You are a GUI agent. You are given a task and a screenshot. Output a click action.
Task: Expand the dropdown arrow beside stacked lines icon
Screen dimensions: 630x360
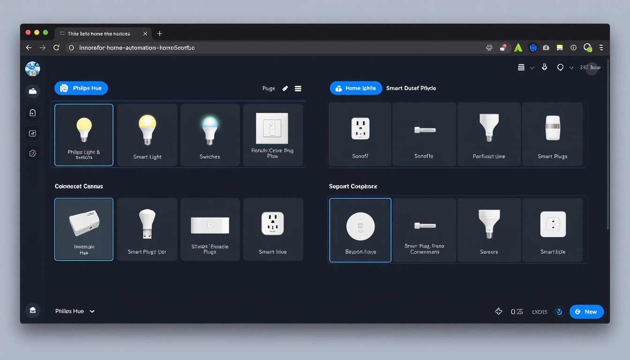tap(532, 68)
